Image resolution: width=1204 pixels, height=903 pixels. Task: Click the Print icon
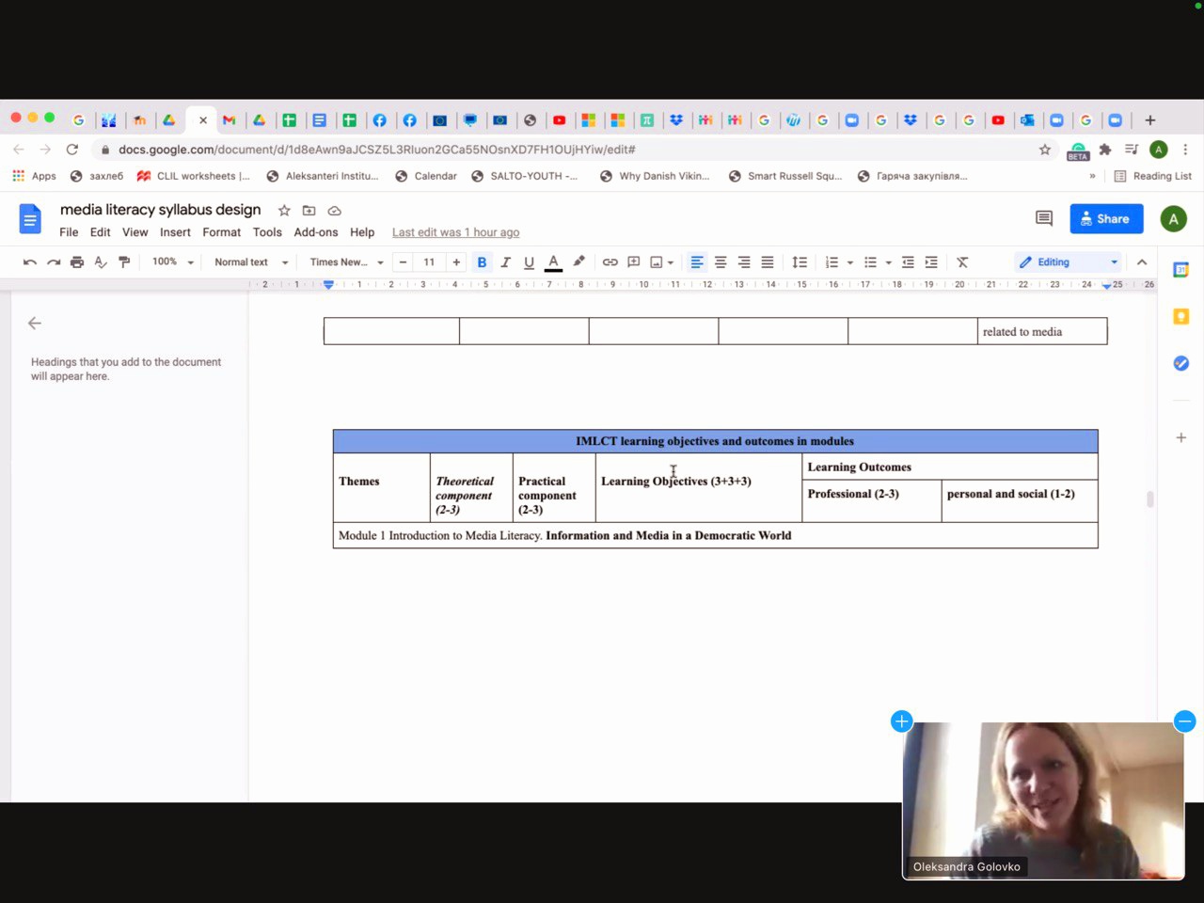click(x=77, y=262)
